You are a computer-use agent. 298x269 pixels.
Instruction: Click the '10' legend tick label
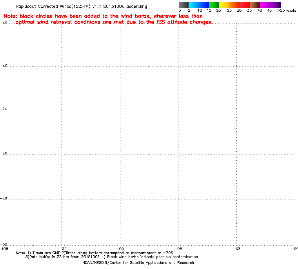pos(200,11)
